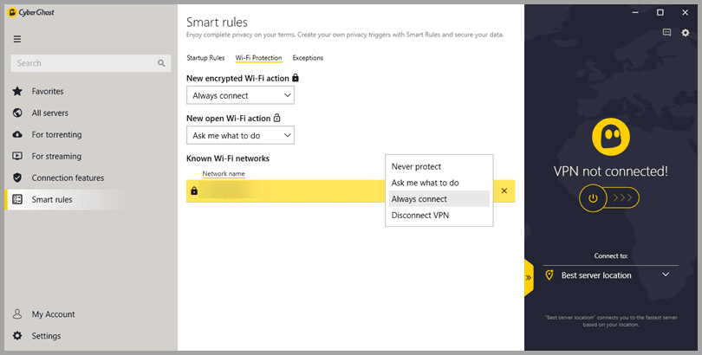Switch to the Wi-Fi Protection tab
Image resolution: width=702 pixels, height=355 pixels.
tap(258, 58)
